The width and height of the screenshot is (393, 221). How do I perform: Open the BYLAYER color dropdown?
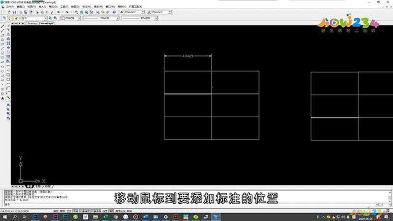(x=71, y=18)
